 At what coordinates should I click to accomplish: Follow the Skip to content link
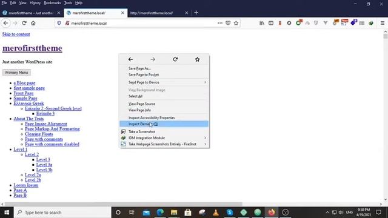click(x=16, y=34)
